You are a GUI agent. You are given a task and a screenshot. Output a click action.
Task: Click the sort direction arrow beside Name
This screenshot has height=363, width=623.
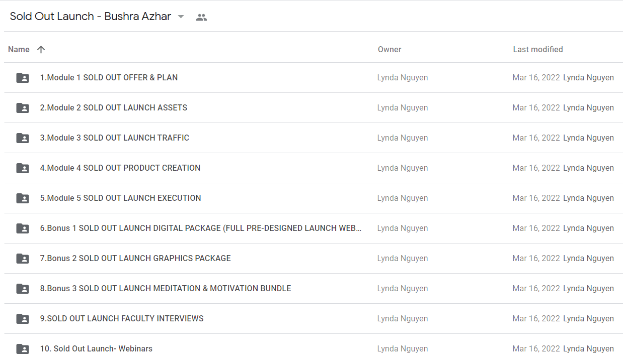pyautogui.click(x=41, y=49)
